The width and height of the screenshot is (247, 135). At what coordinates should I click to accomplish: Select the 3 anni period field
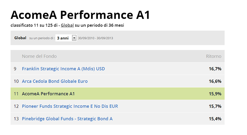pos(66,38)
